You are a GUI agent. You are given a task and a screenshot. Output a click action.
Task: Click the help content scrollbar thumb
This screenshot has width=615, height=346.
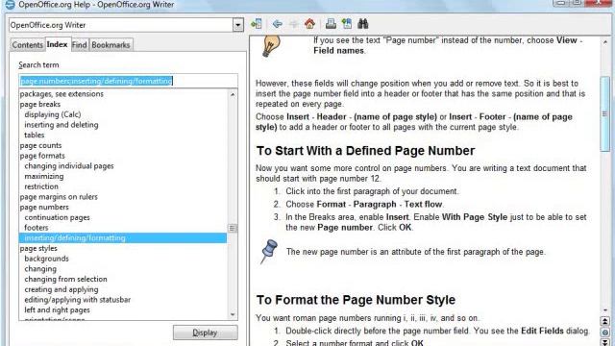[x=605, y=113]
